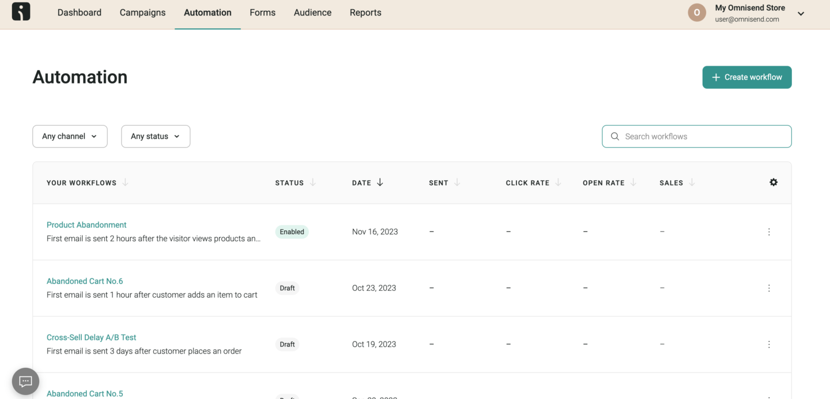
Task: Click the Product Abandonment description text
Action: click(154, 238)
